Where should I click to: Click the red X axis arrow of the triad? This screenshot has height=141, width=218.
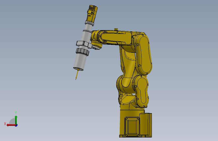click(11, 125)
